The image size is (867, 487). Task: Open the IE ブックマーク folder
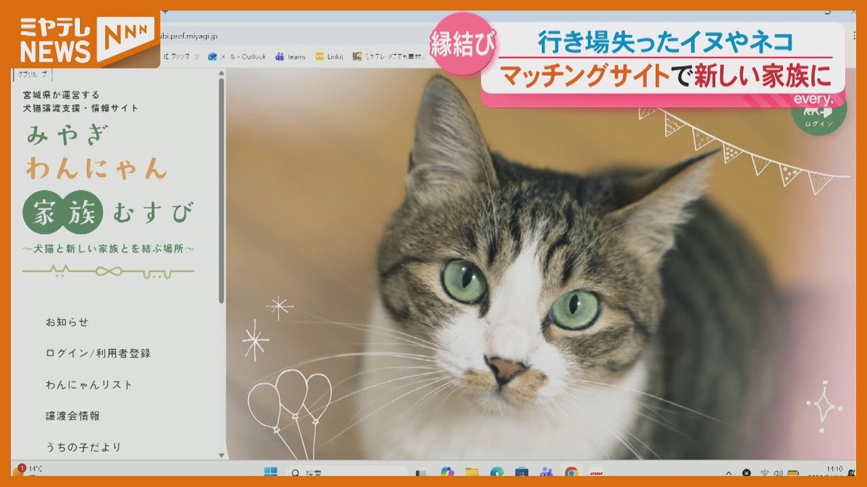(x=180, y=57)
